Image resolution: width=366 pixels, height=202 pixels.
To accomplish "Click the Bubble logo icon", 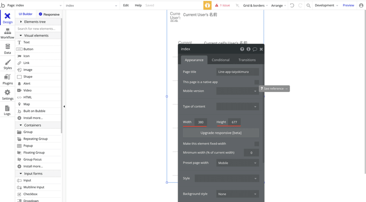I will [x=3, y=5].
